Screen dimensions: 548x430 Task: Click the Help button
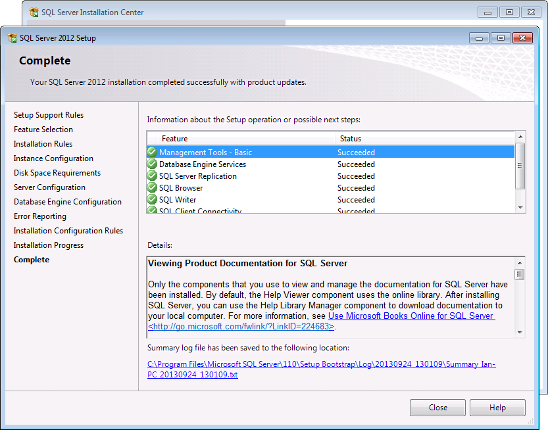(x=497, y=408)
